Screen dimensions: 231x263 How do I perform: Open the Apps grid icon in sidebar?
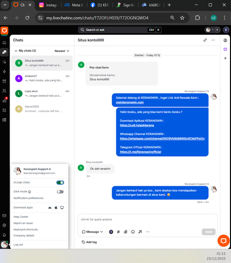click(4, 110)
